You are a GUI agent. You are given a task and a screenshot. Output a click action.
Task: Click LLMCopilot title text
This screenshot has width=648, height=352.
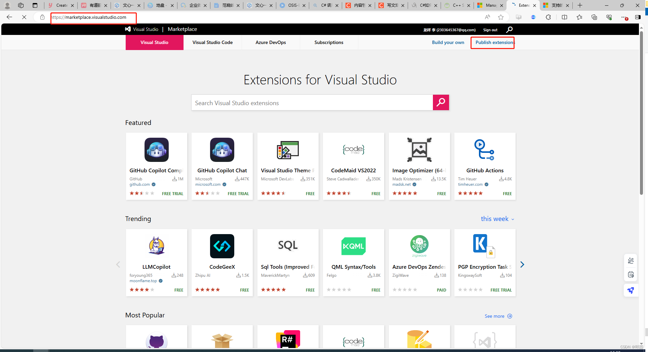pyautogui.click(x=156, y=267)
